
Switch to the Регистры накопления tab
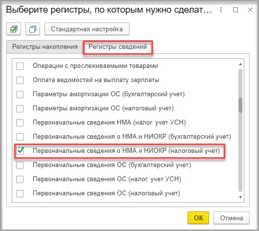[45, 47]
